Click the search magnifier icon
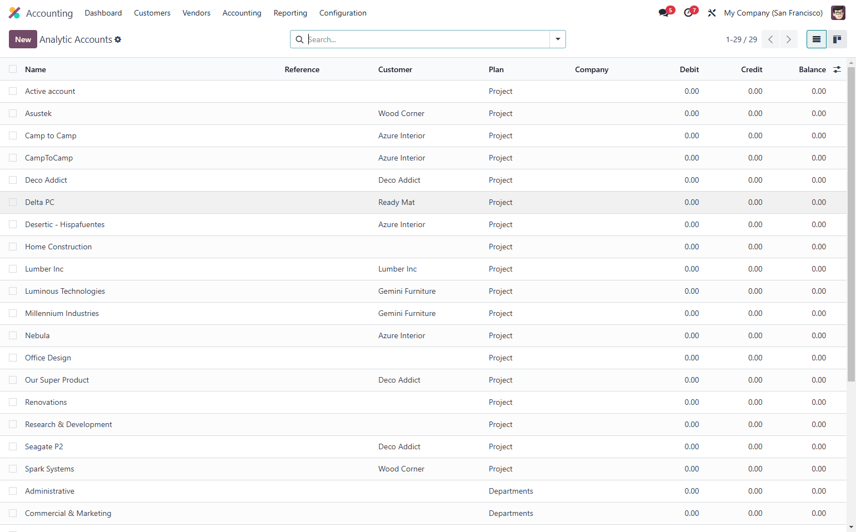 (299, 39)
